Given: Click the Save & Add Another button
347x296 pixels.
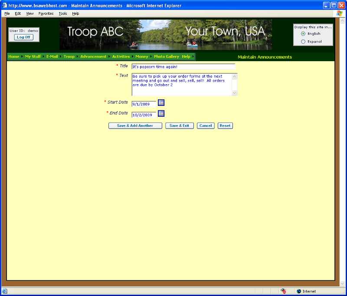Looking at the screenshot, I should (x=135, y=126).
